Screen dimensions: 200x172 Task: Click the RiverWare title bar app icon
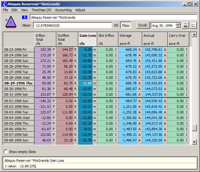4,4
